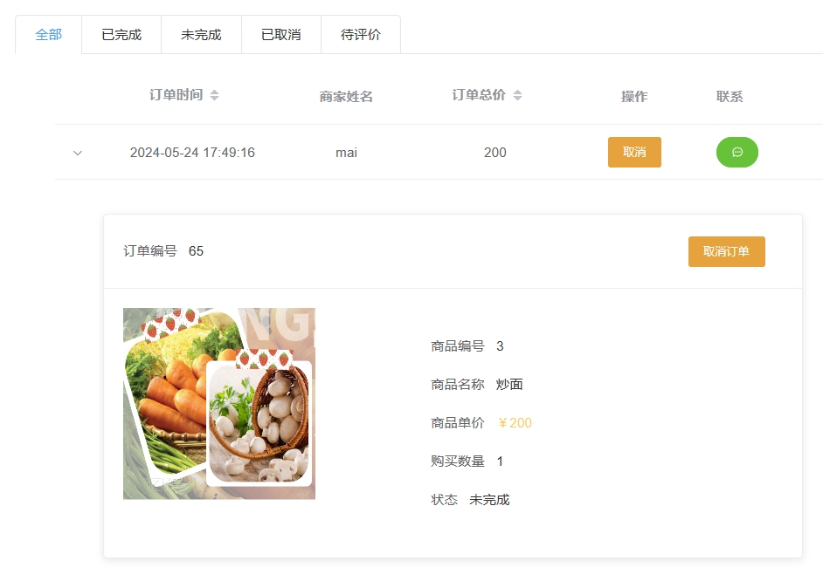Switch to the 已完成 tab

(x=121, y=35)
